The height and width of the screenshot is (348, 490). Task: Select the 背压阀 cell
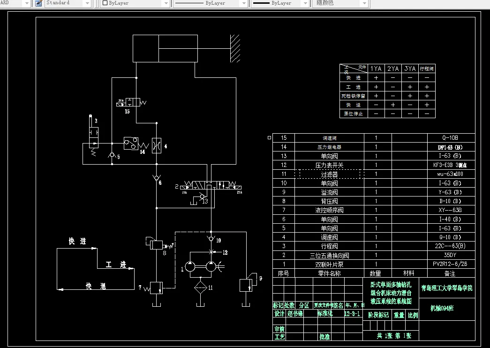(x=329, y=201)
